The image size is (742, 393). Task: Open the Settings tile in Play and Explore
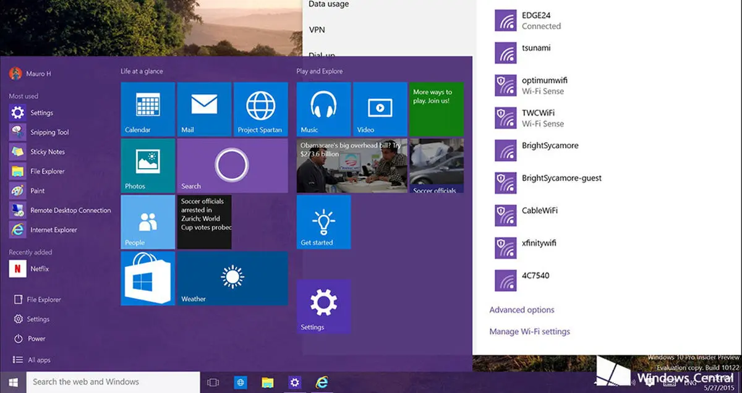pyautogui.click(x=323, y=306)
